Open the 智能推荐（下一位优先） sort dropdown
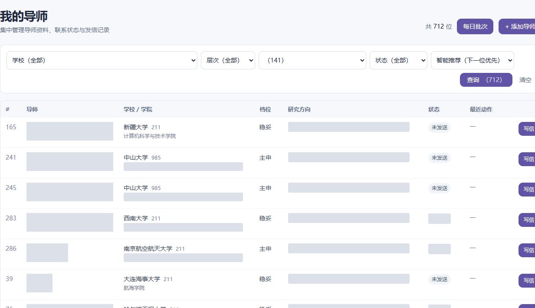This screenshot has height=308, width=535. (x=473, y=60)
